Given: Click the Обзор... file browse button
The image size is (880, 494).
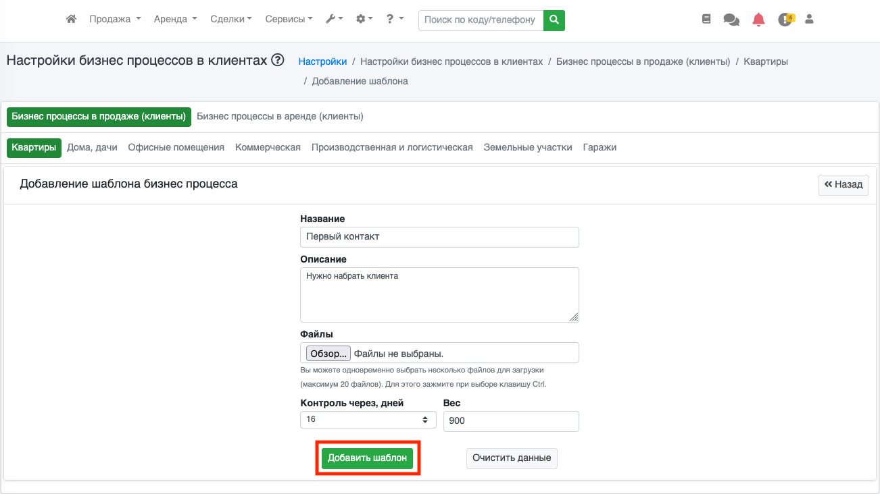Looking at the screenshot, I should click(328, 353).
